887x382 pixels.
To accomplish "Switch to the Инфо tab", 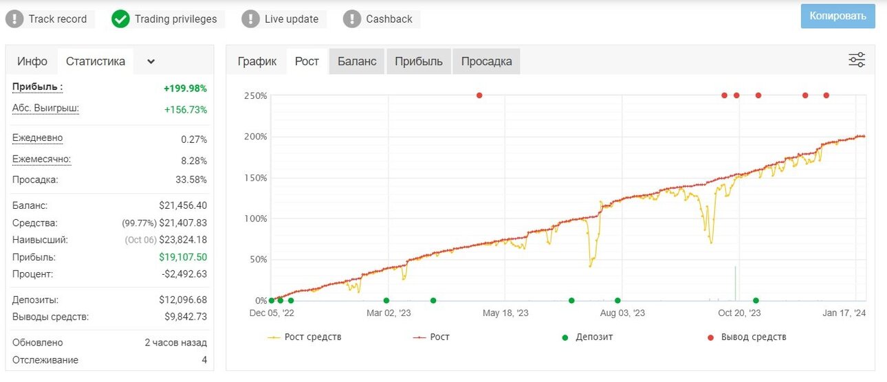I will (32, 61).
